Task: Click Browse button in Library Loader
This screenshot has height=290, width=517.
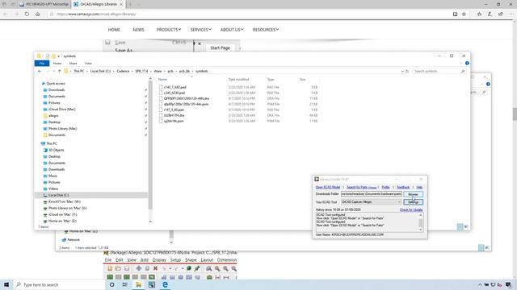Action: coord(413,194)
